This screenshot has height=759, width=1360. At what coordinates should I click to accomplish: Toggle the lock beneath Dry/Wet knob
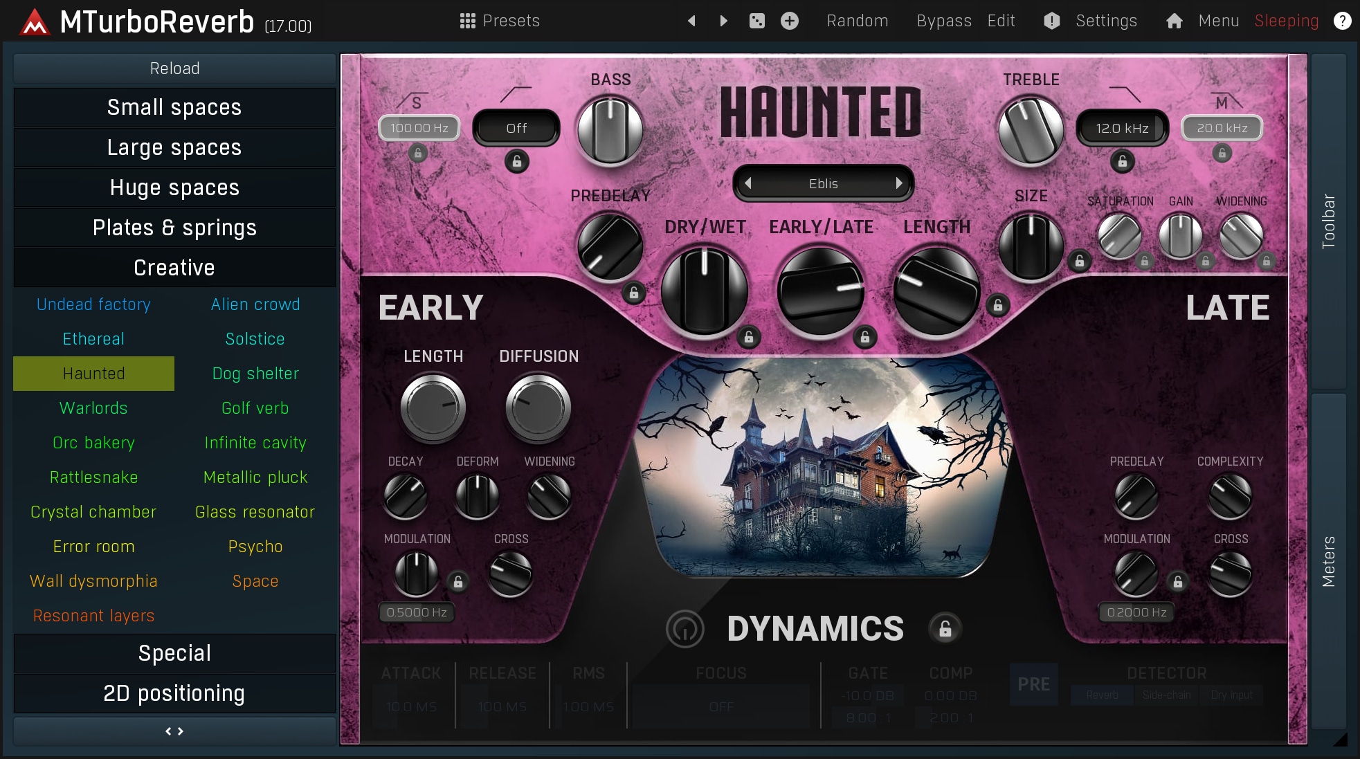coord(748,337)
